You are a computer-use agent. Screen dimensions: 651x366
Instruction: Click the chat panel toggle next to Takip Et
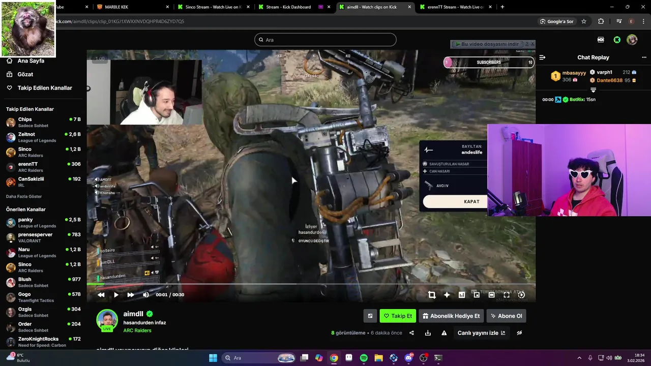click(x=370, y=316)
